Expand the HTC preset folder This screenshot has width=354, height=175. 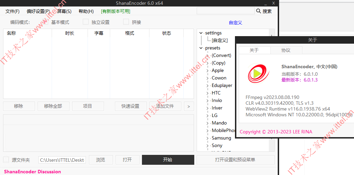208,93
